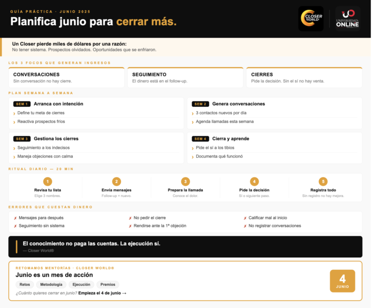Viewport: 372px width, 308px height.
Task: Click the red X beside No registrar conversaciones
Action: (x=245, y=226)
